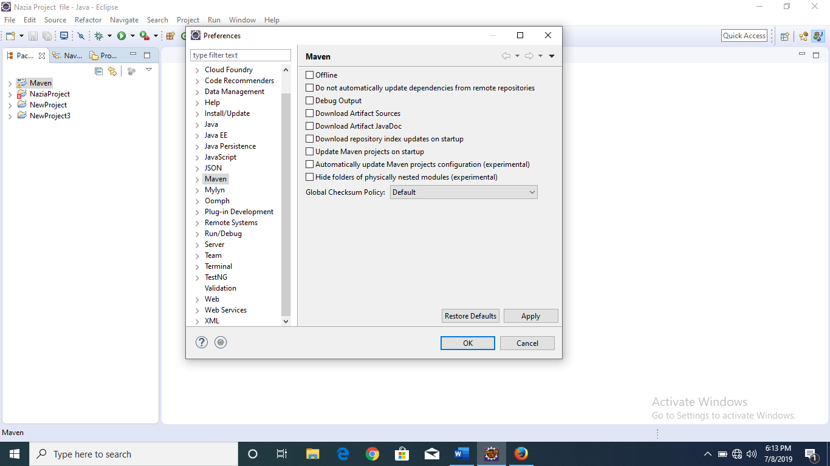Open the Preferences page menu dropdown arrow
The width and height of the screenshot is (830, 466).
click(552, 56)
